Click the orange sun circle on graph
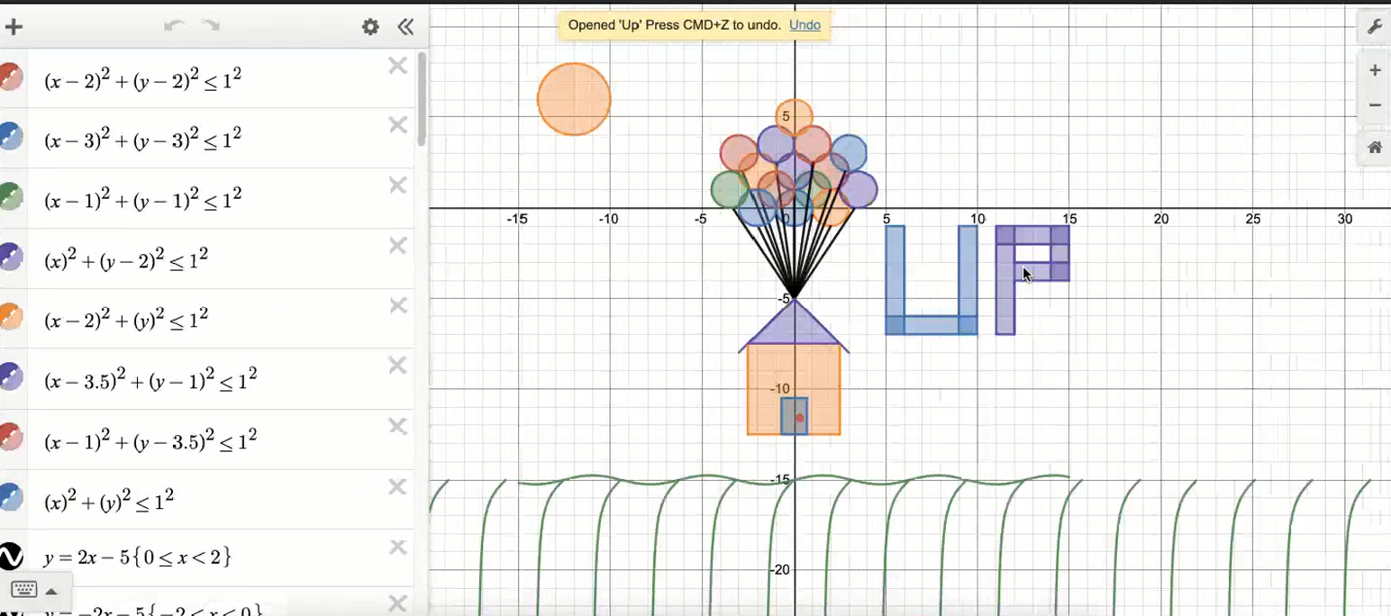The height and width of the screenshot is (616, 1391). 574,99
